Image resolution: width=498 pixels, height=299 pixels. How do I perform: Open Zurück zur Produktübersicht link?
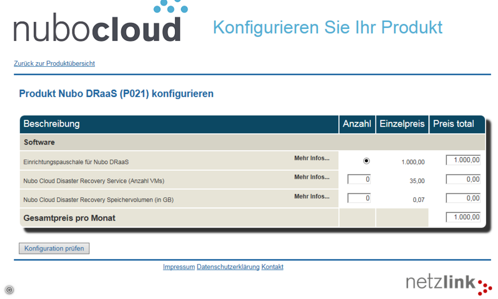point(54,64)
